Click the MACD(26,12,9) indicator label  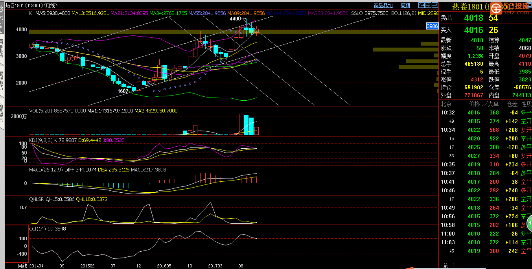coord(46,170)
